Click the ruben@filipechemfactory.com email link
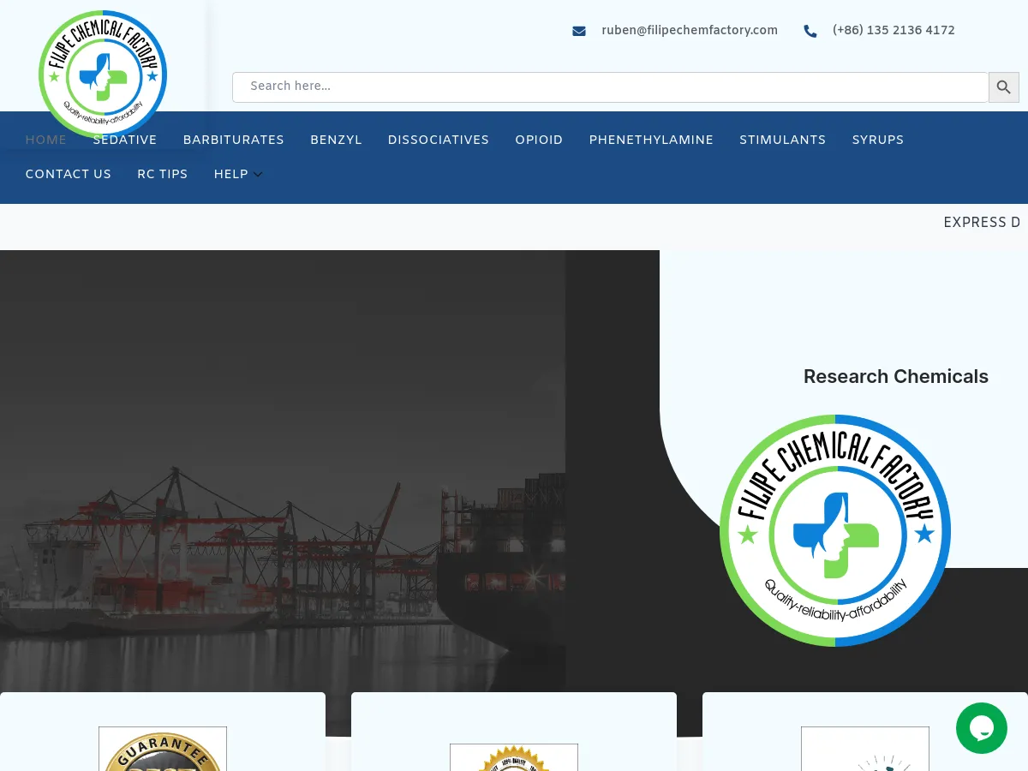 690,30
